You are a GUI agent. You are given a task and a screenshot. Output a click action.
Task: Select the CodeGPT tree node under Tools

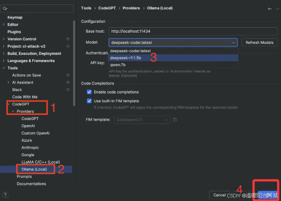tap(21, 104)
